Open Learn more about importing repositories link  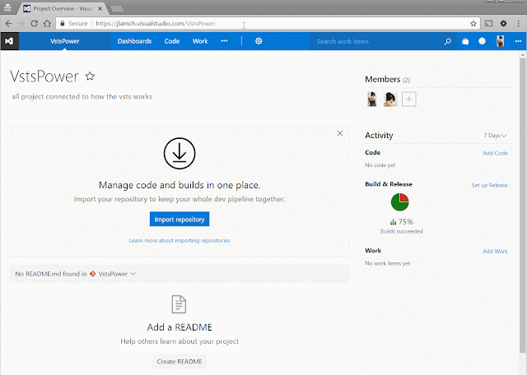click(180, 240)
